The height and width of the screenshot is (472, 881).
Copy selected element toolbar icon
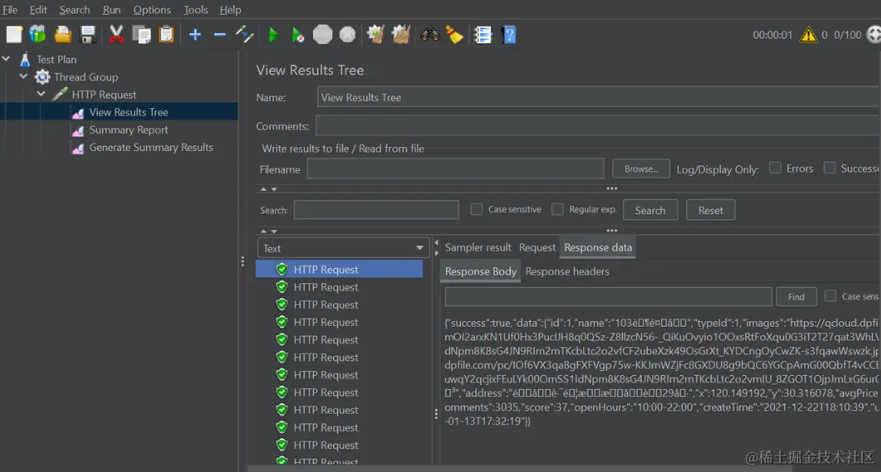(141, 35)
